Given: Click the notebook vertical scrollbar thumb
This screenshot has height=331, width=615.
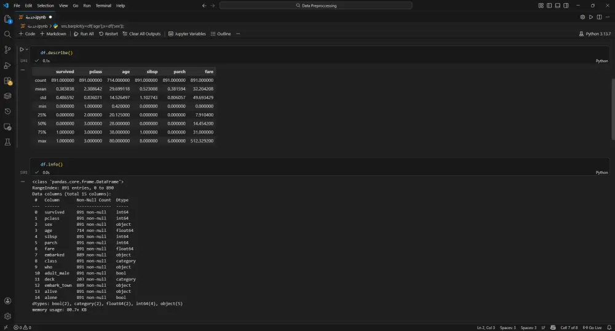Looking at the screenshot, I should point(613,109).
